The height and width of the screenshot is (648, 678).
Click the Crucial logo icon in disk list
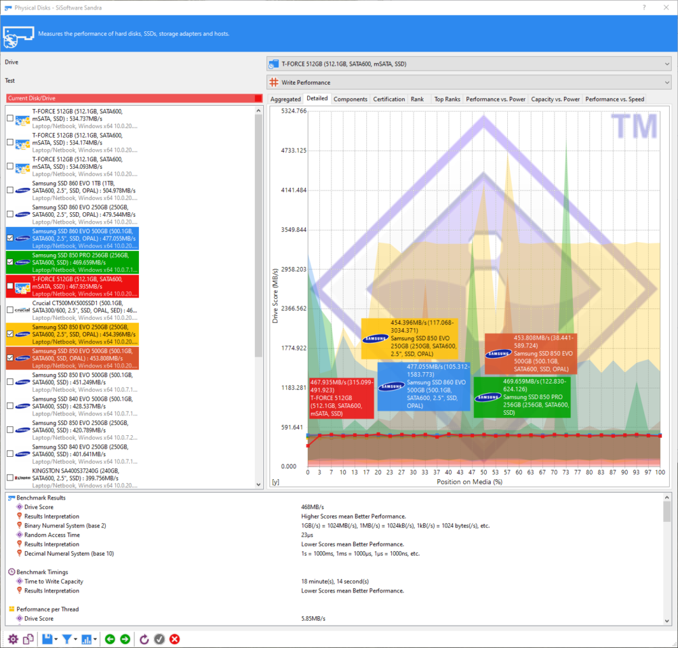click(x=22, y=310)
